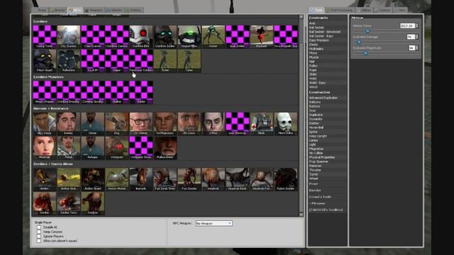The image size is (454, 255).
Task: Spawn the Metro Police NPC
Action: pyautogui.click(x=286, y=124)
